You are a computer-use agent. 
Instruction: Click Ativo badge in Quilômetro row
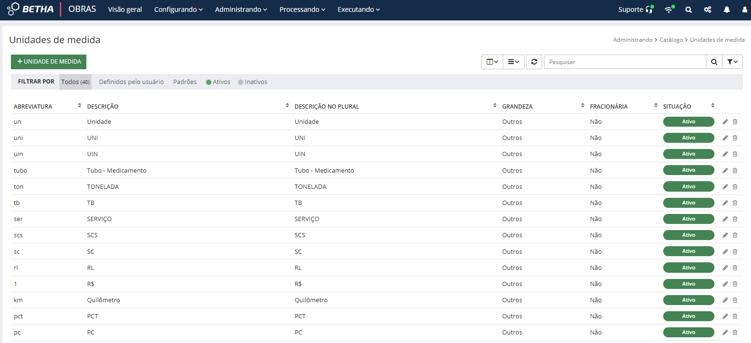pos(689,300)
